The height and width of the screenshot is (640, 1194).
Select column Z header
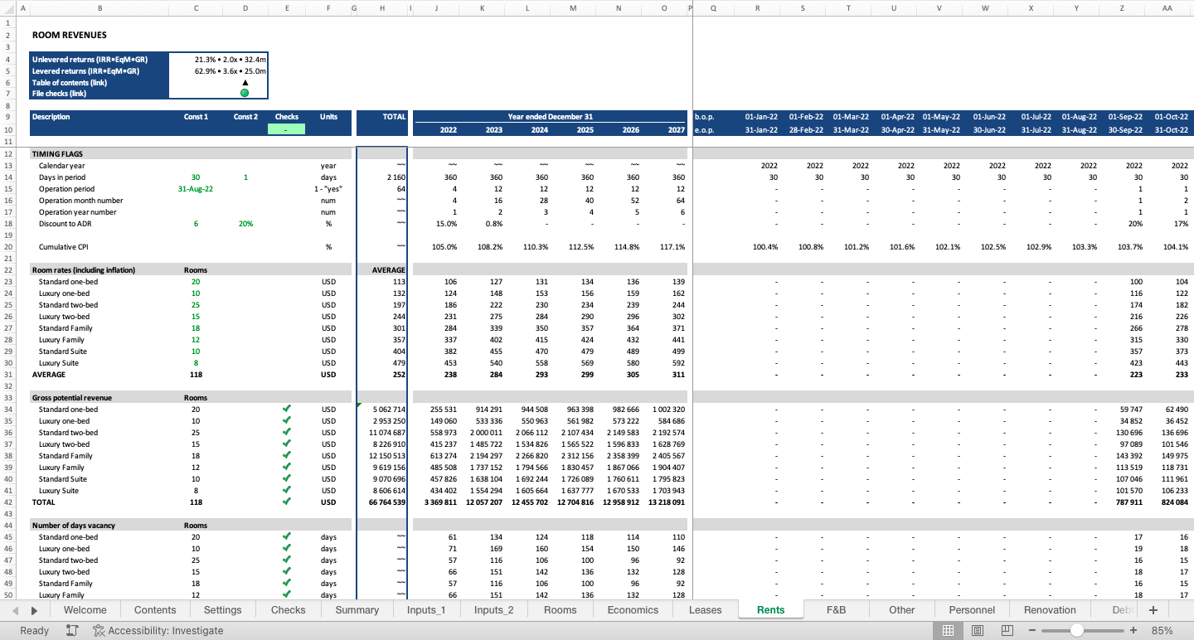(x=1122, y=8)
